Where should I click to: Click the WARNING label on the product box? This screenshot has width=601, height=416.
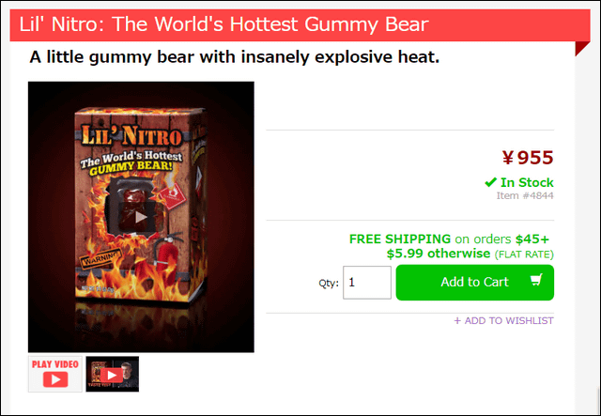[x=100, y=258]
